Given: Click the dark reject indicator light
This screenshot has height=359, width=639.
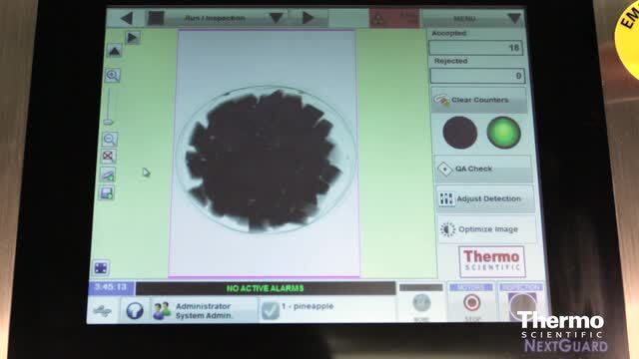Looking at the screenshot, I should tap(460, 133).
